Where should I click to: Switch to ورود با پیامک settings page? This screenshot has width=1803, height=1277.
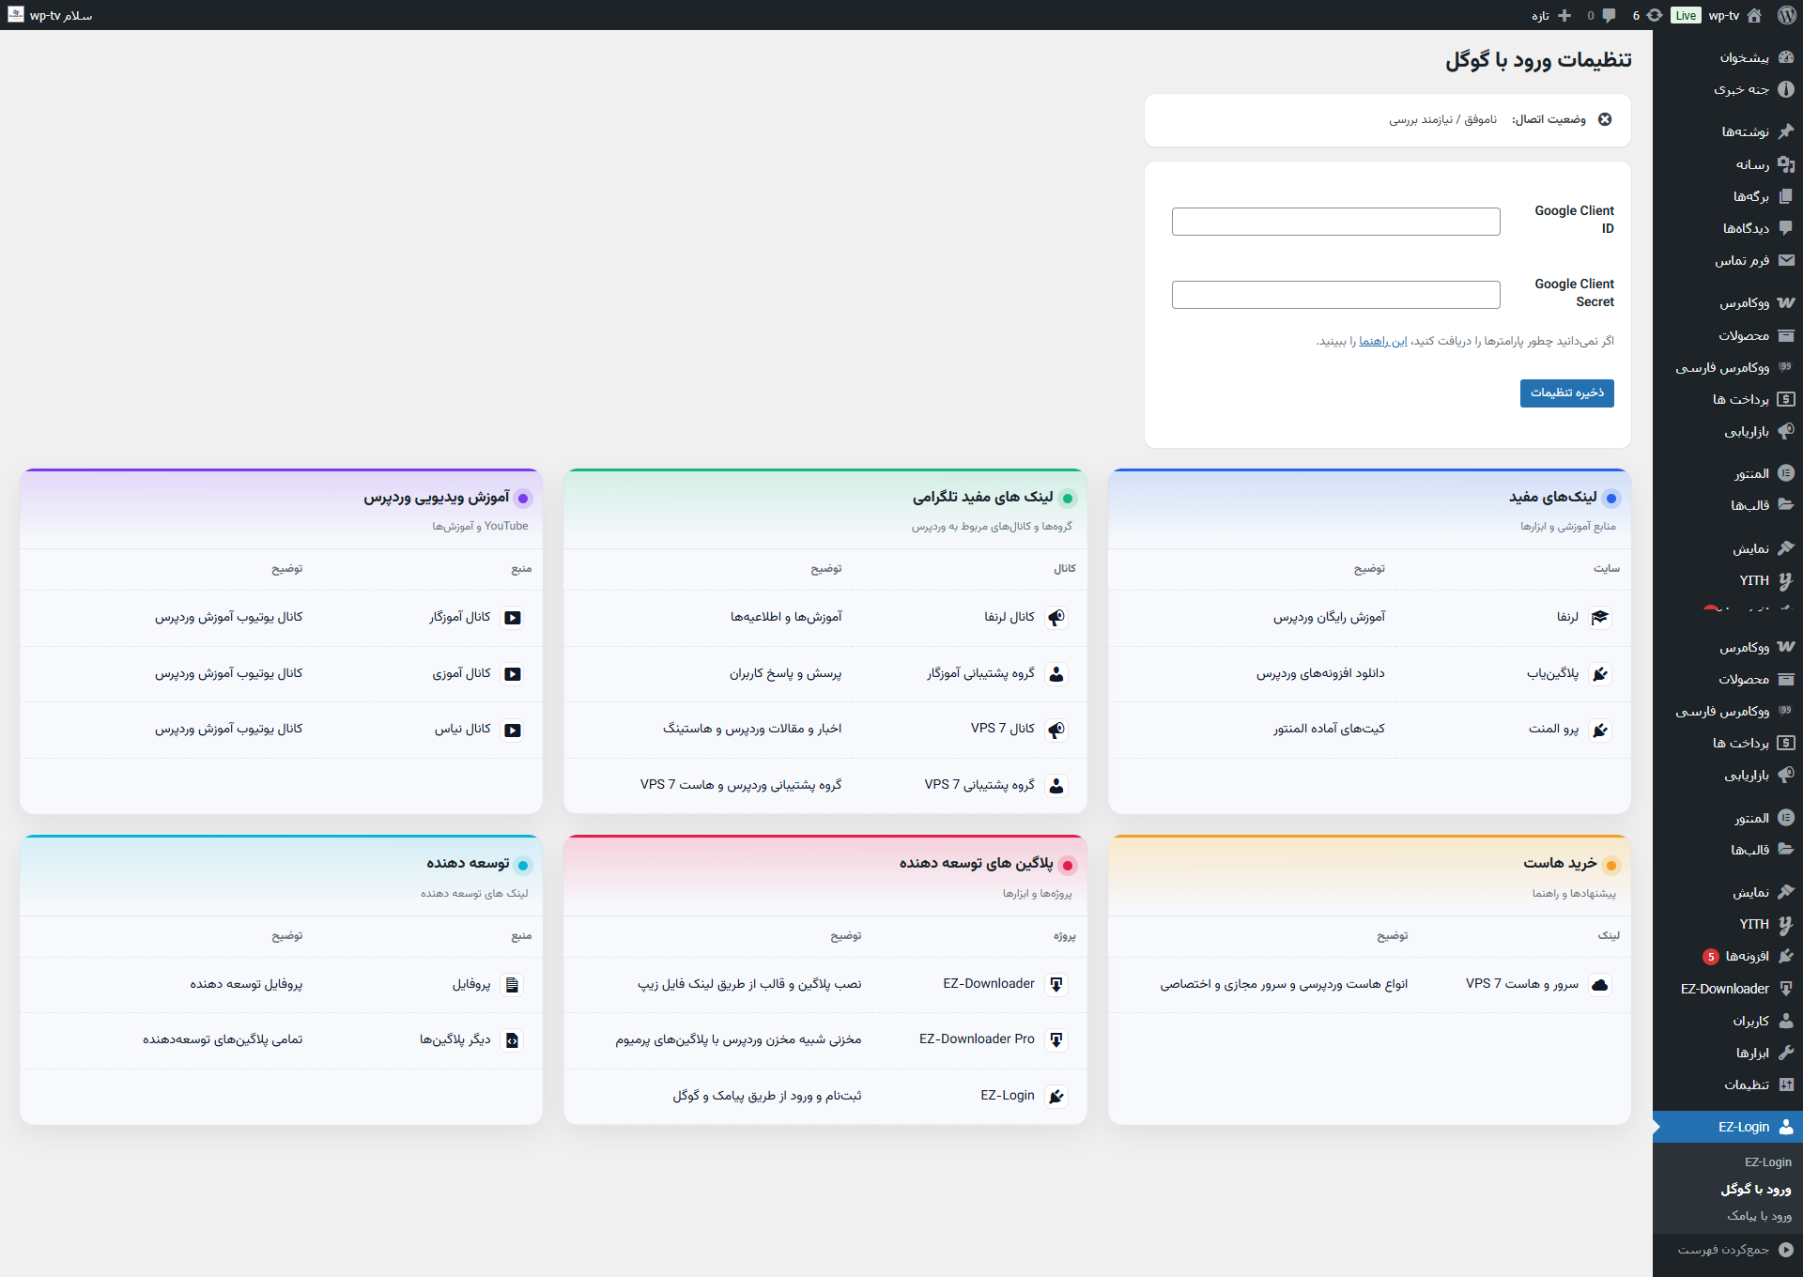click(x=1759, y=1216)
